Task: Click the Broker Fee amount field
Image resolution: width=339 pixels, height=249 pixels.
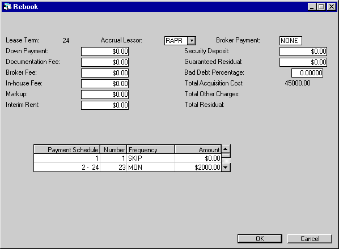Action: (x=105, y=73)
